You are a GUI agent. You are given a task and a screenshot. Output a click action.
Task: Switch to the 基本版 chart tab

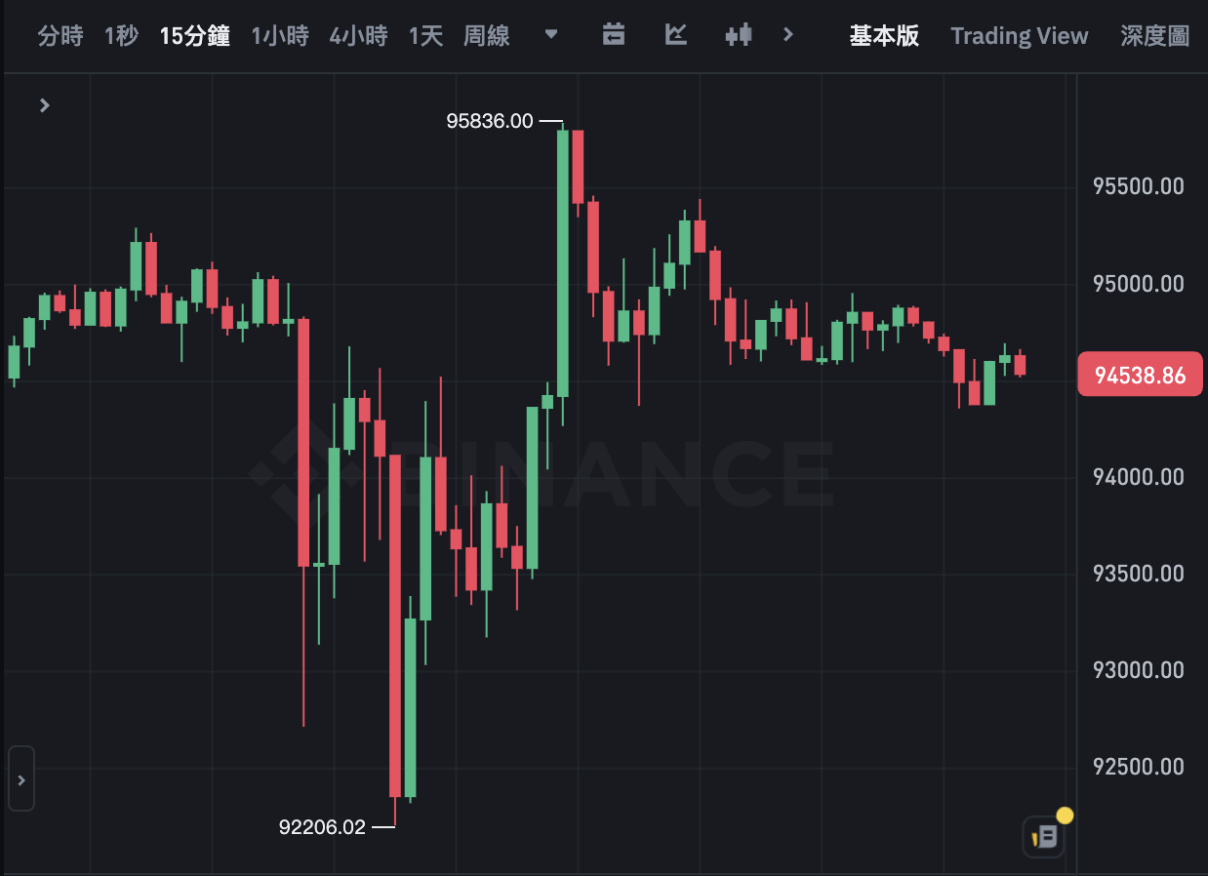pos(884,36)
